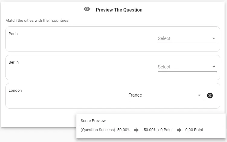
Task: Click the London label text
Action: 15,90
